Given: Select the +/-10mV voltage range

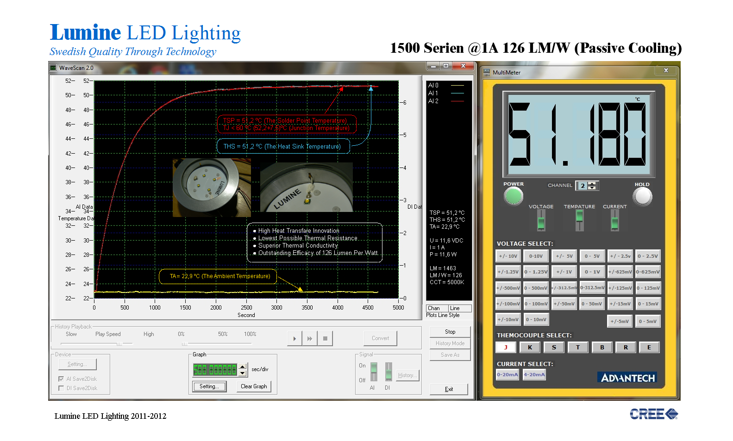Looking at the screenshot, I should 508,320.
